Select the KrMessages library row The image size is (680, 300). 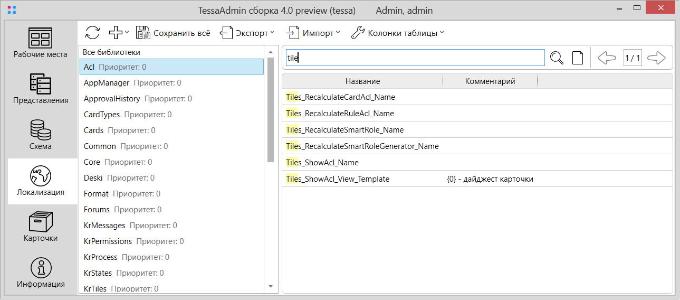click(x=171, y=226)
